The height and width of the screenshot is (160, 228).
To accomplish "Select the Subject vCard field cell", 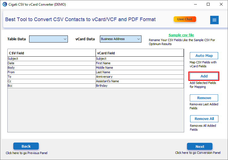I will click(139, 59).
